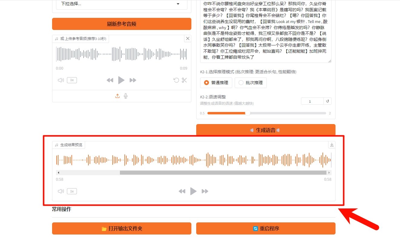
Task: Toggle the 1x playback speed on generated preview
Action: pyautogui.click(x=72, y=191)
